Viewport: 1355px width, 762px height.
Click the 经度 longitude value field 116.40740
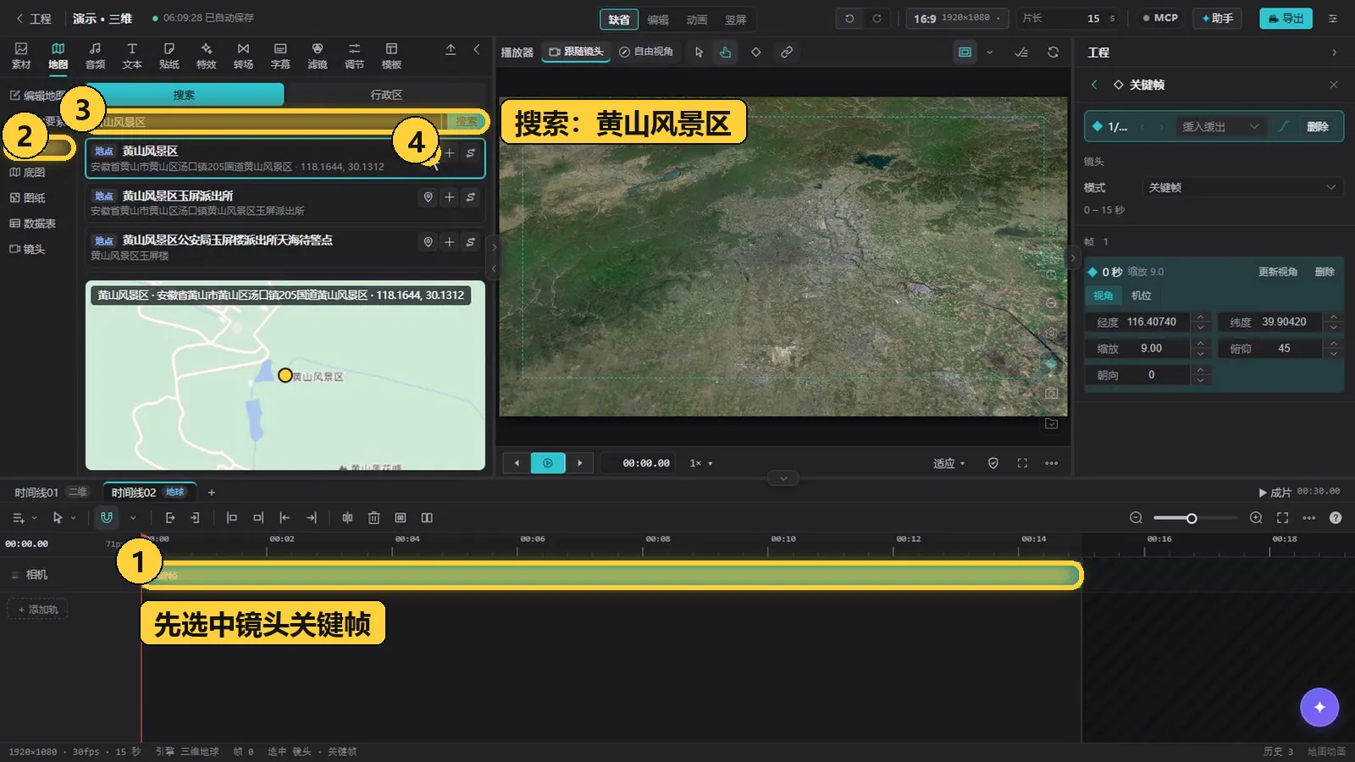[1152, 322]
